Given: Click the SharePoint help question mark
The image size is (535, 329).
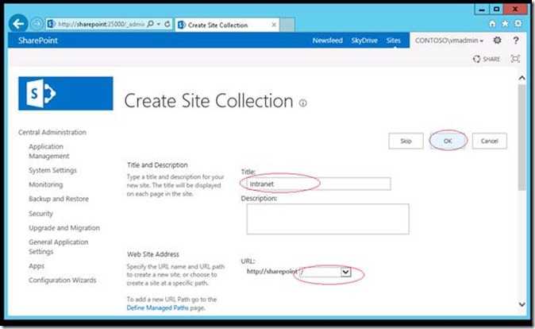Looking at the screenshot, I should tap(516, 41).
